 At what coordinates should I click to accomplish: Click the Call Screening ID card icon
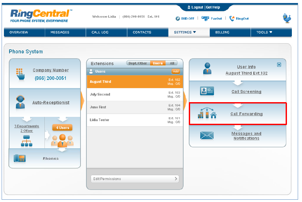click(x=207, y=92)
